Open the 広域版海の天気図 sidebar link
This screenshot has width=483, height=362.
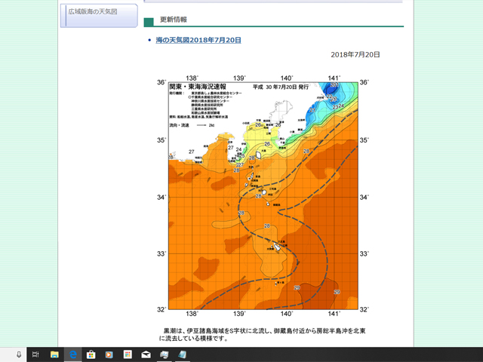tap(94, 12)
